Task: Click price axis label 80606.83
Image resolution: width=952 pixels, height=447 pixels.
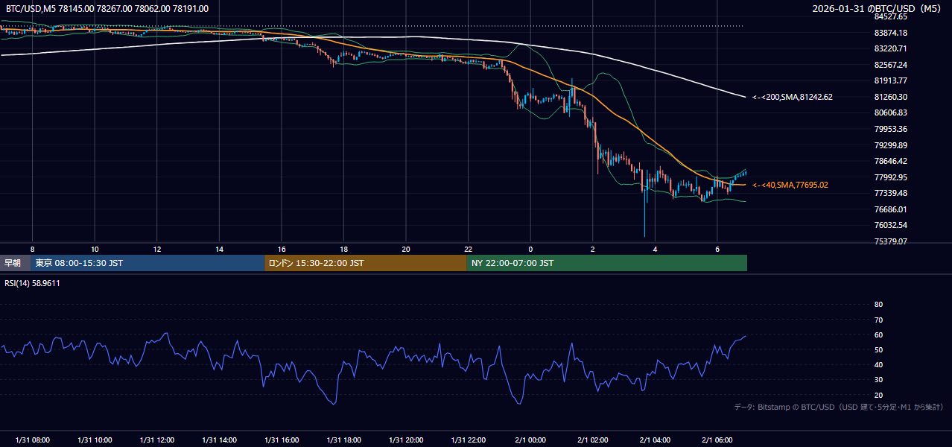Action: [x=890, y=112]
